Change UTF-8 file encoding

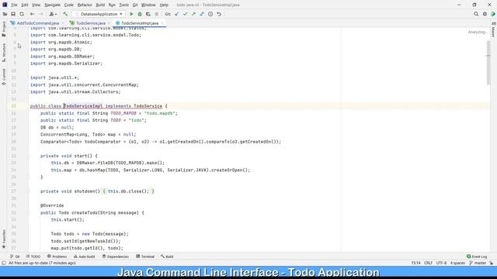click(441, 263)
